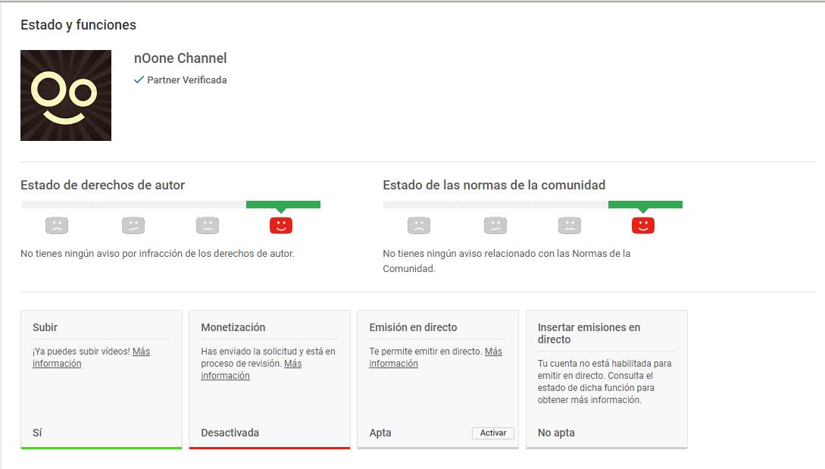This screenshot has width=825, height=469.
Task: Click the Emisión en directo card title
Action: point(413,327)
